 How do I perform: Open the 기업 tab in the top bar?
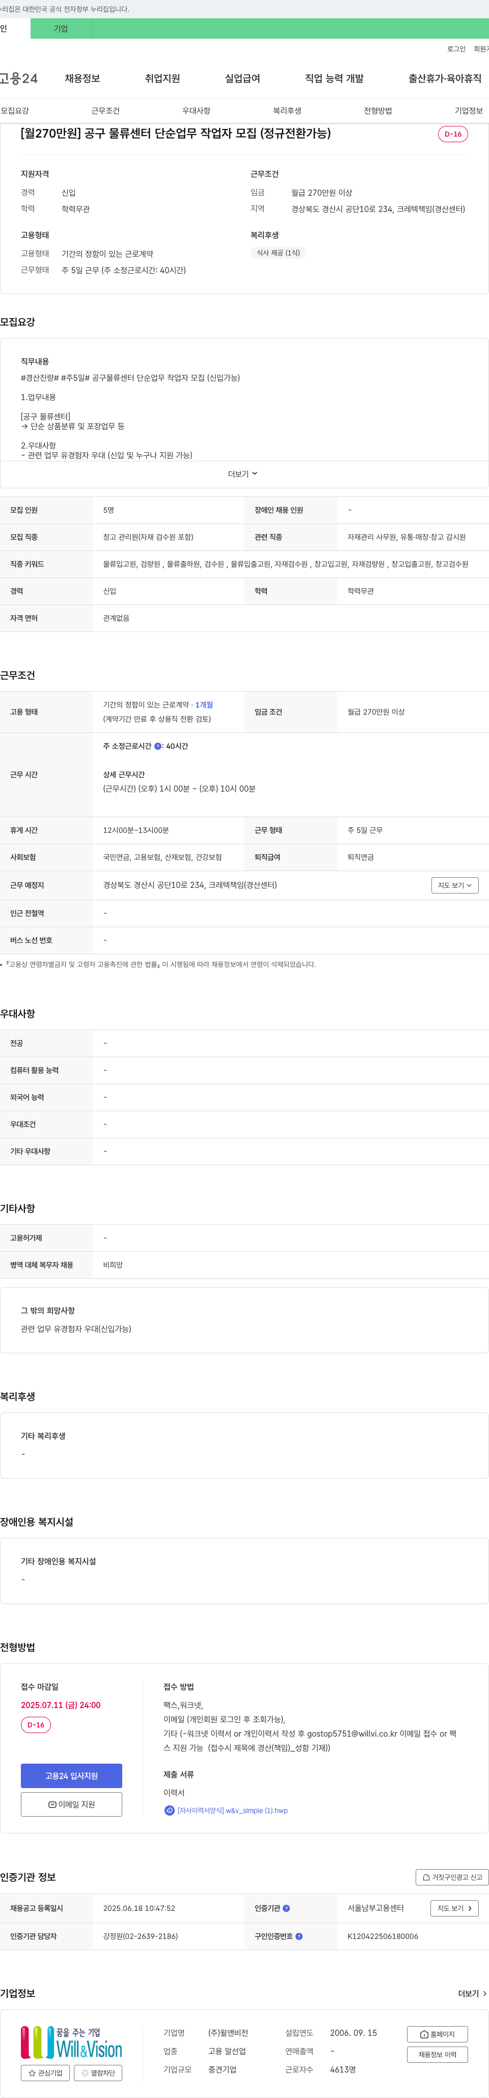[61, 29]
